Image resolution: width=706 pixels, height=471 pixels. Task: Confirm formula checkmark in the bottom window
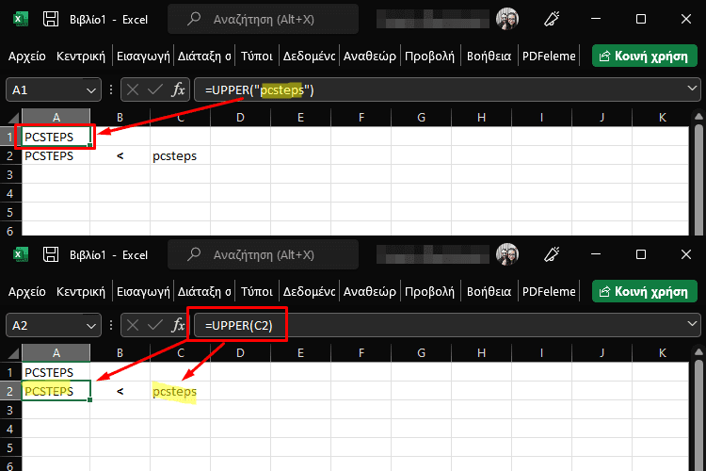click(x=155, y=325)
